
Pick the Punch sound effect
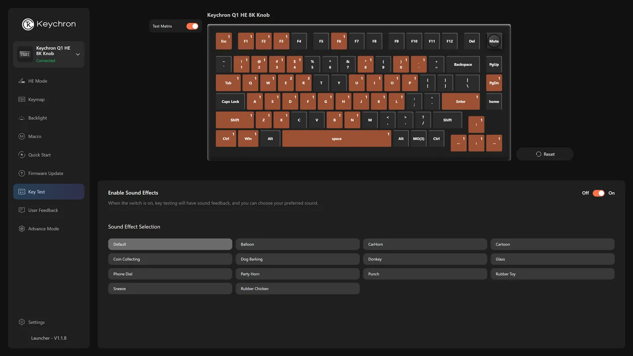(x=425, y=274)
